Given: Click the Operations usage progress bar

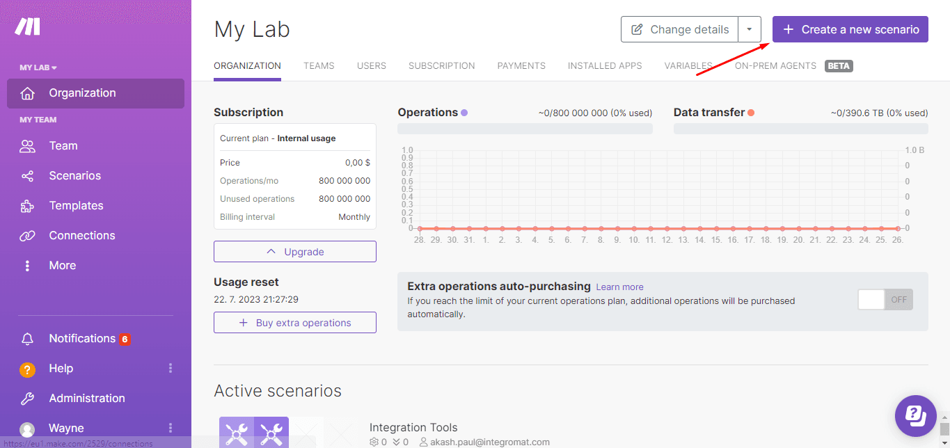Looking at the screenshot, I should [x=525, y=129].
